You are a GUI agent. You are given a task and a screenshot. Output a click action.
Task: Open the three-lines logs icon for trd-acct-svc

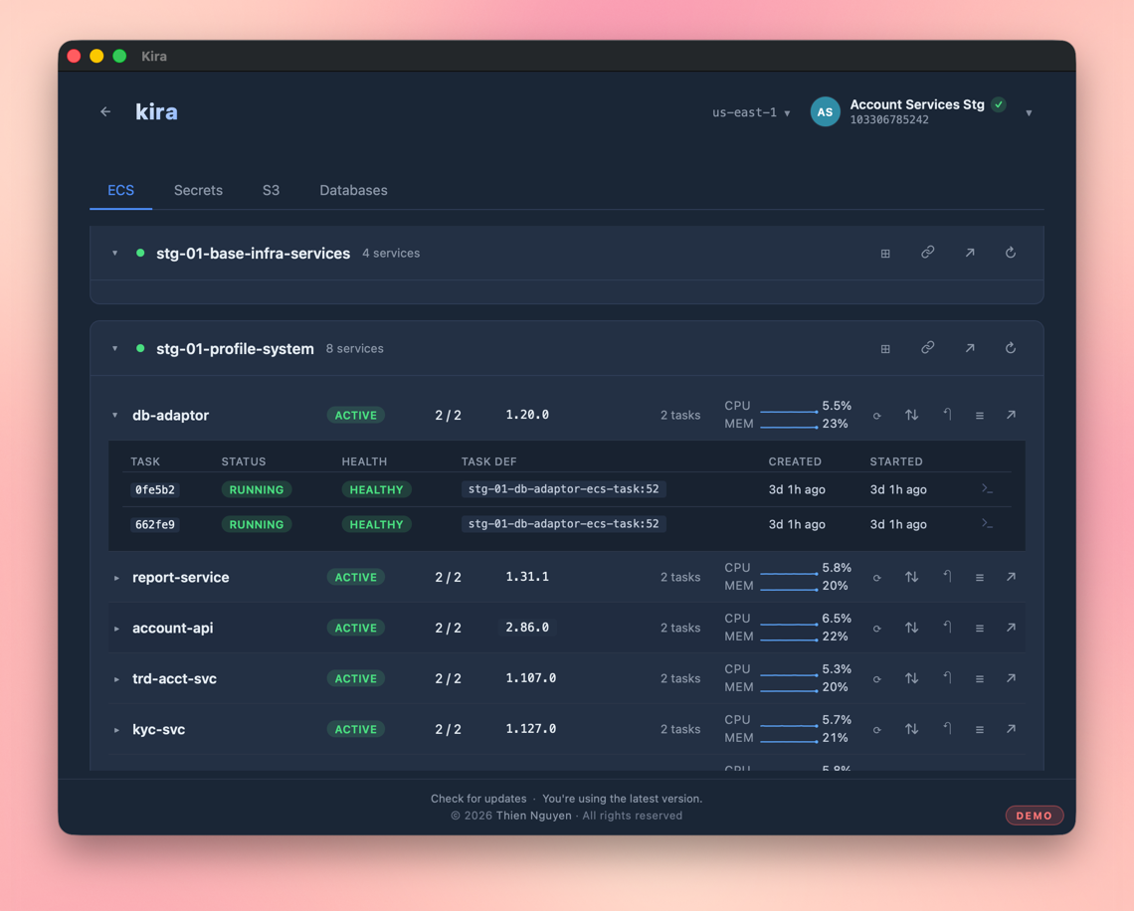click(x=979, y=679)
